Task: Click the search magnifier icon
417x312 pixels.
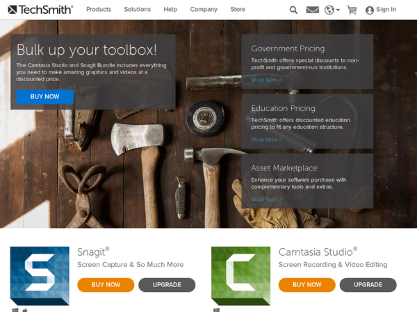Action: [x=293, y=10]
